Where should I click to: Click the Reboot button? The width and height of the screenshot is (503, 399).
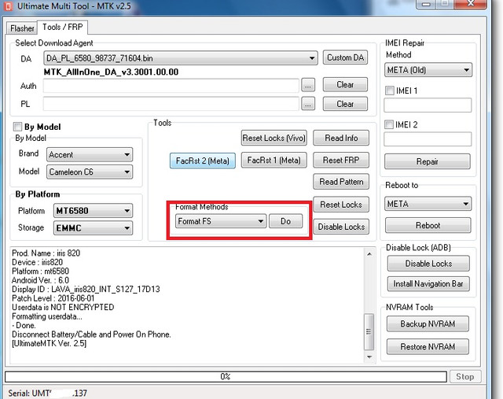(428, 225)
